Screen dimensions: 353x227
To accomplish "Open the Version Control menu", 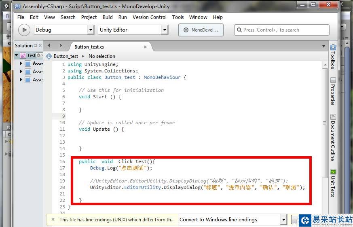I will [x=150, y=17].
